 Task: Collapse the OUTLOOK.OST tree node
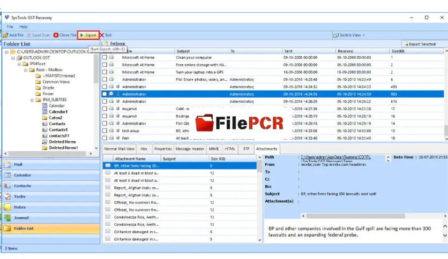13,58
